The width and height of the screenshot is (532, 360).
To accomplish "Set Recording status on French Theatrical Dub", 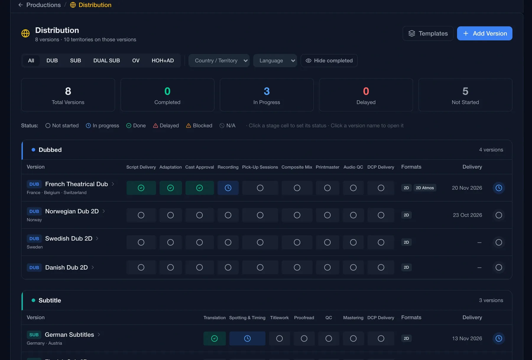I will click(x=228, y=188).
